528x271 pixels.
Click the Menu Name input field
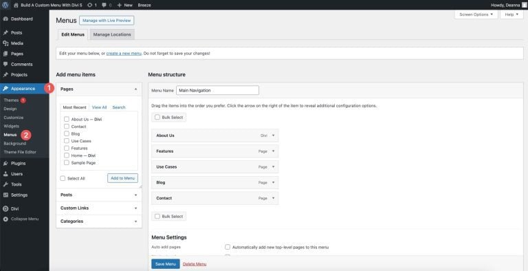pyautogui.click(x=217, y=90)
